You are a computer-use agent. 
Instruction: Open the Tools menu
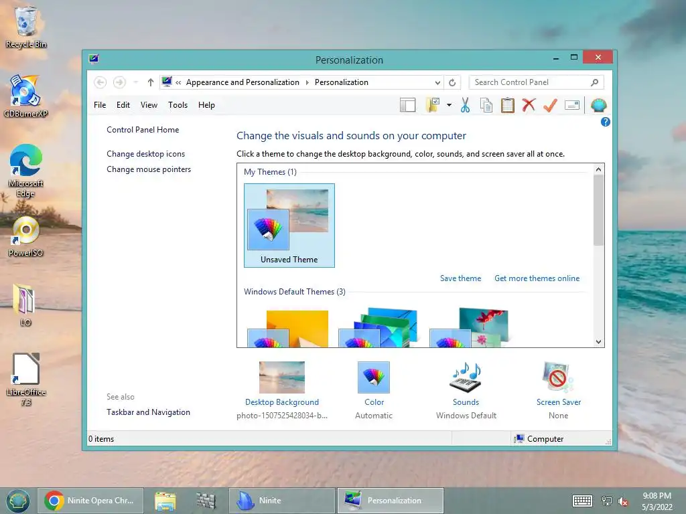tap(178, 105)
